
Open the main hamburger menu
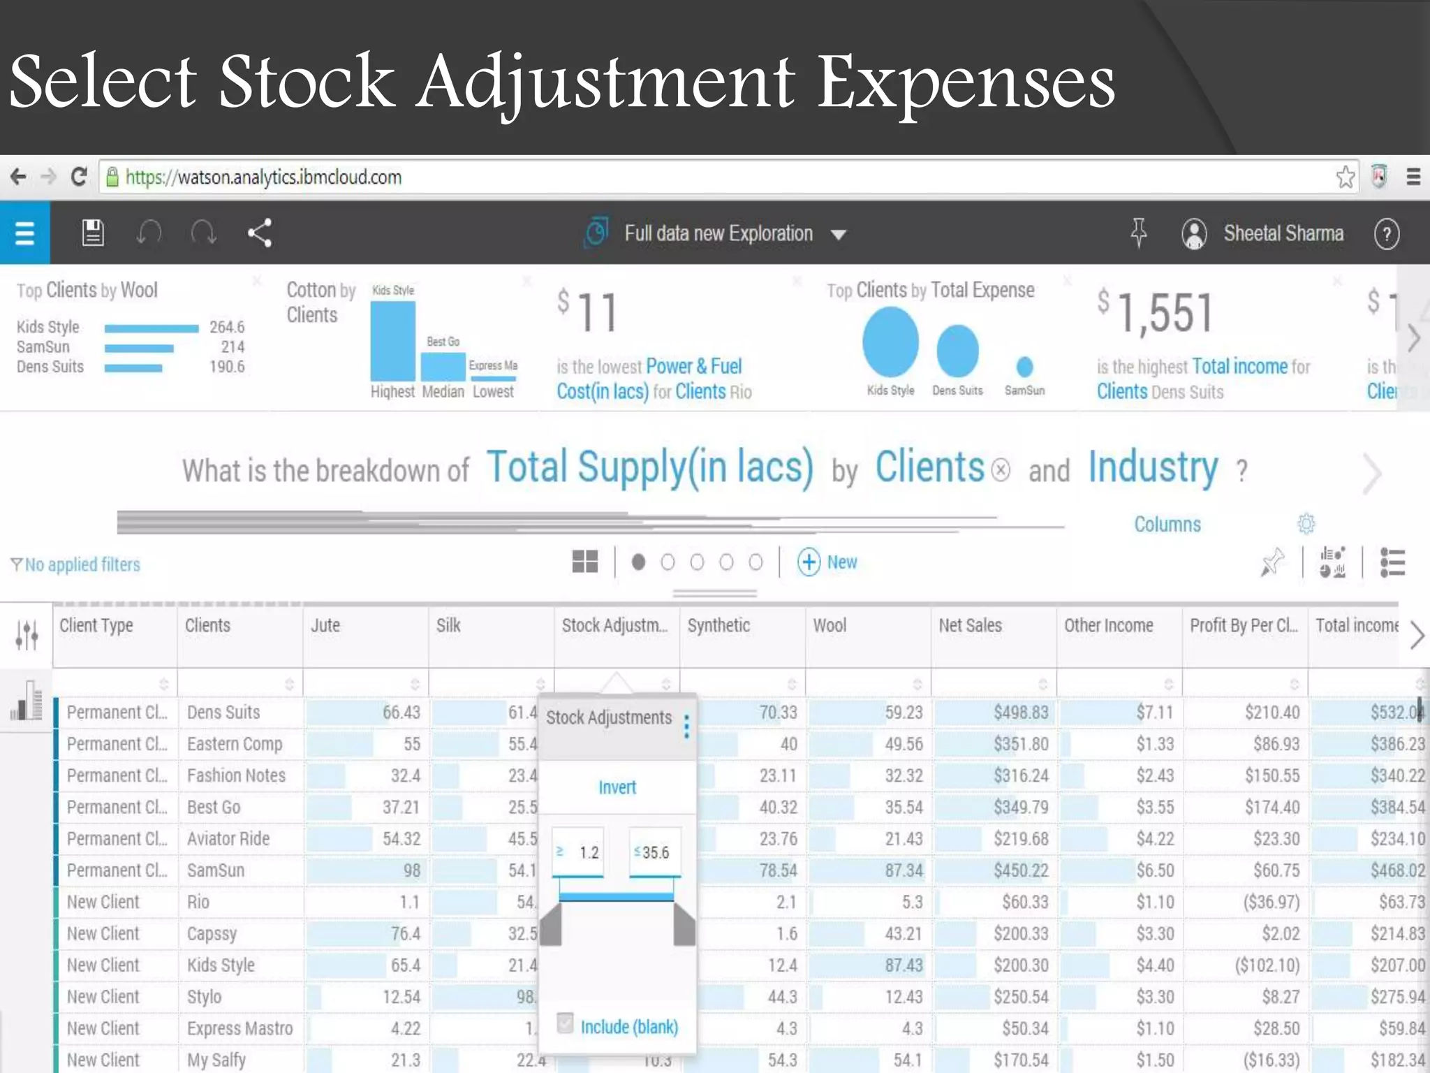[x=24, y=233]
